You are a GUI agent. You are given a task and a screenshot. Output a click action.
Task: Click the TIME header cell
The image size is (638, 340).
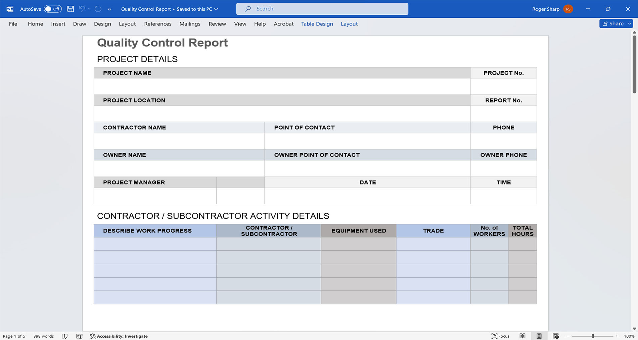pos(503,182)
